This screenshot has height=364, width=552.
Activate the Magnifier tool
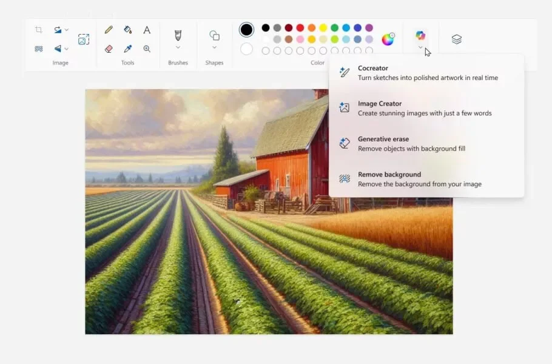pos(146,49)
